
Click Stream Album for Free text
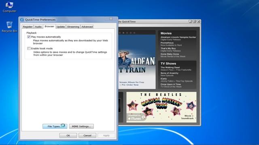coord(132,82)
